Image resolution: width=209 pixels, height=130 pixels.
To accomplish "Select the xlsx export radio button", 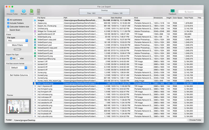I will tap(19, 58).
